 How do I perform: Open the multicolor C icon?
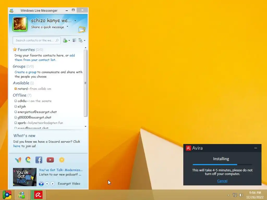point(28,160)
